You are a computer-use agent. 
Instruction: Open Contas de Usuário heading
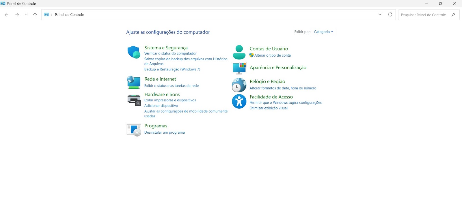[x=269, y=48]
